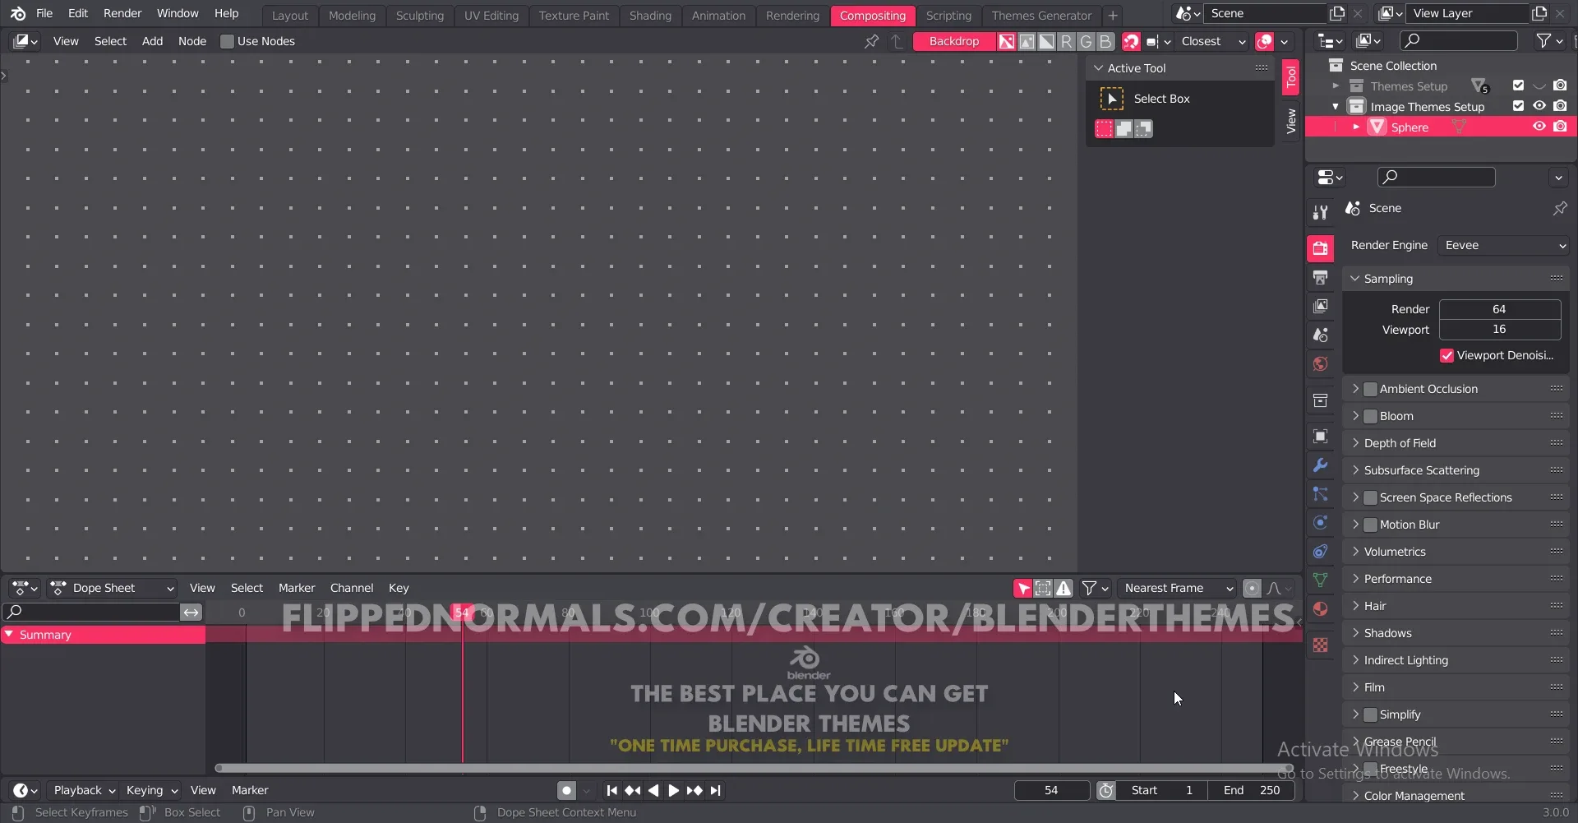This screenshot has width=1578, height=823.
Task: Open the View Layer properties tab icon
Action: [x=1320, y=307]
